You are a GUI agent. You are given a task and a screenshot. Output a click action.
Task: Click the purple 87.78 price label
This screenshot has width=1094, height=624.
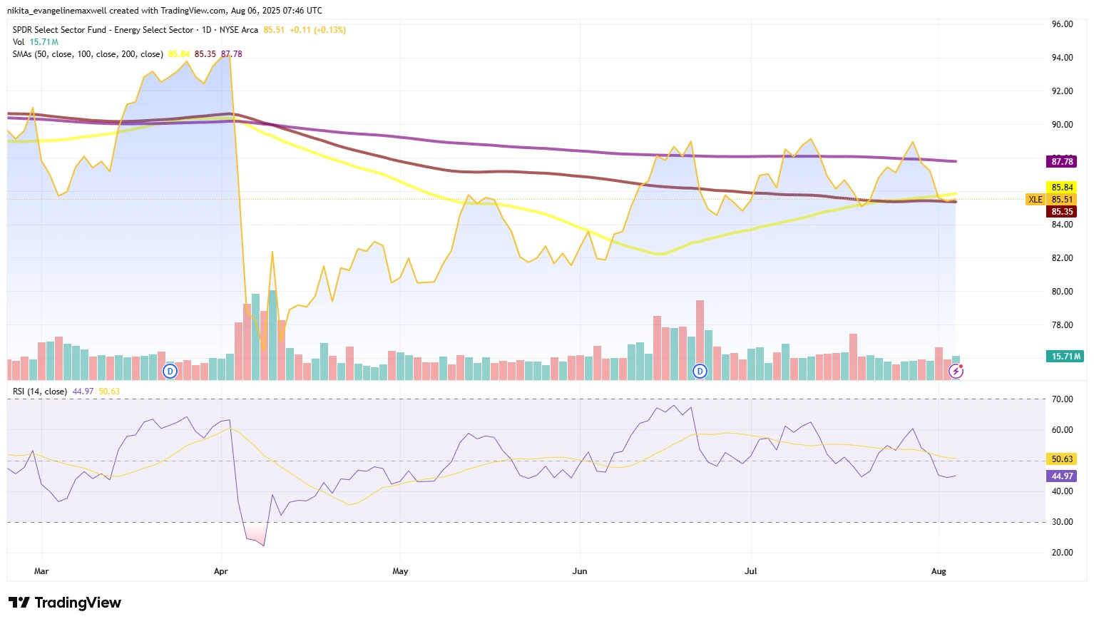(1062, 162)
